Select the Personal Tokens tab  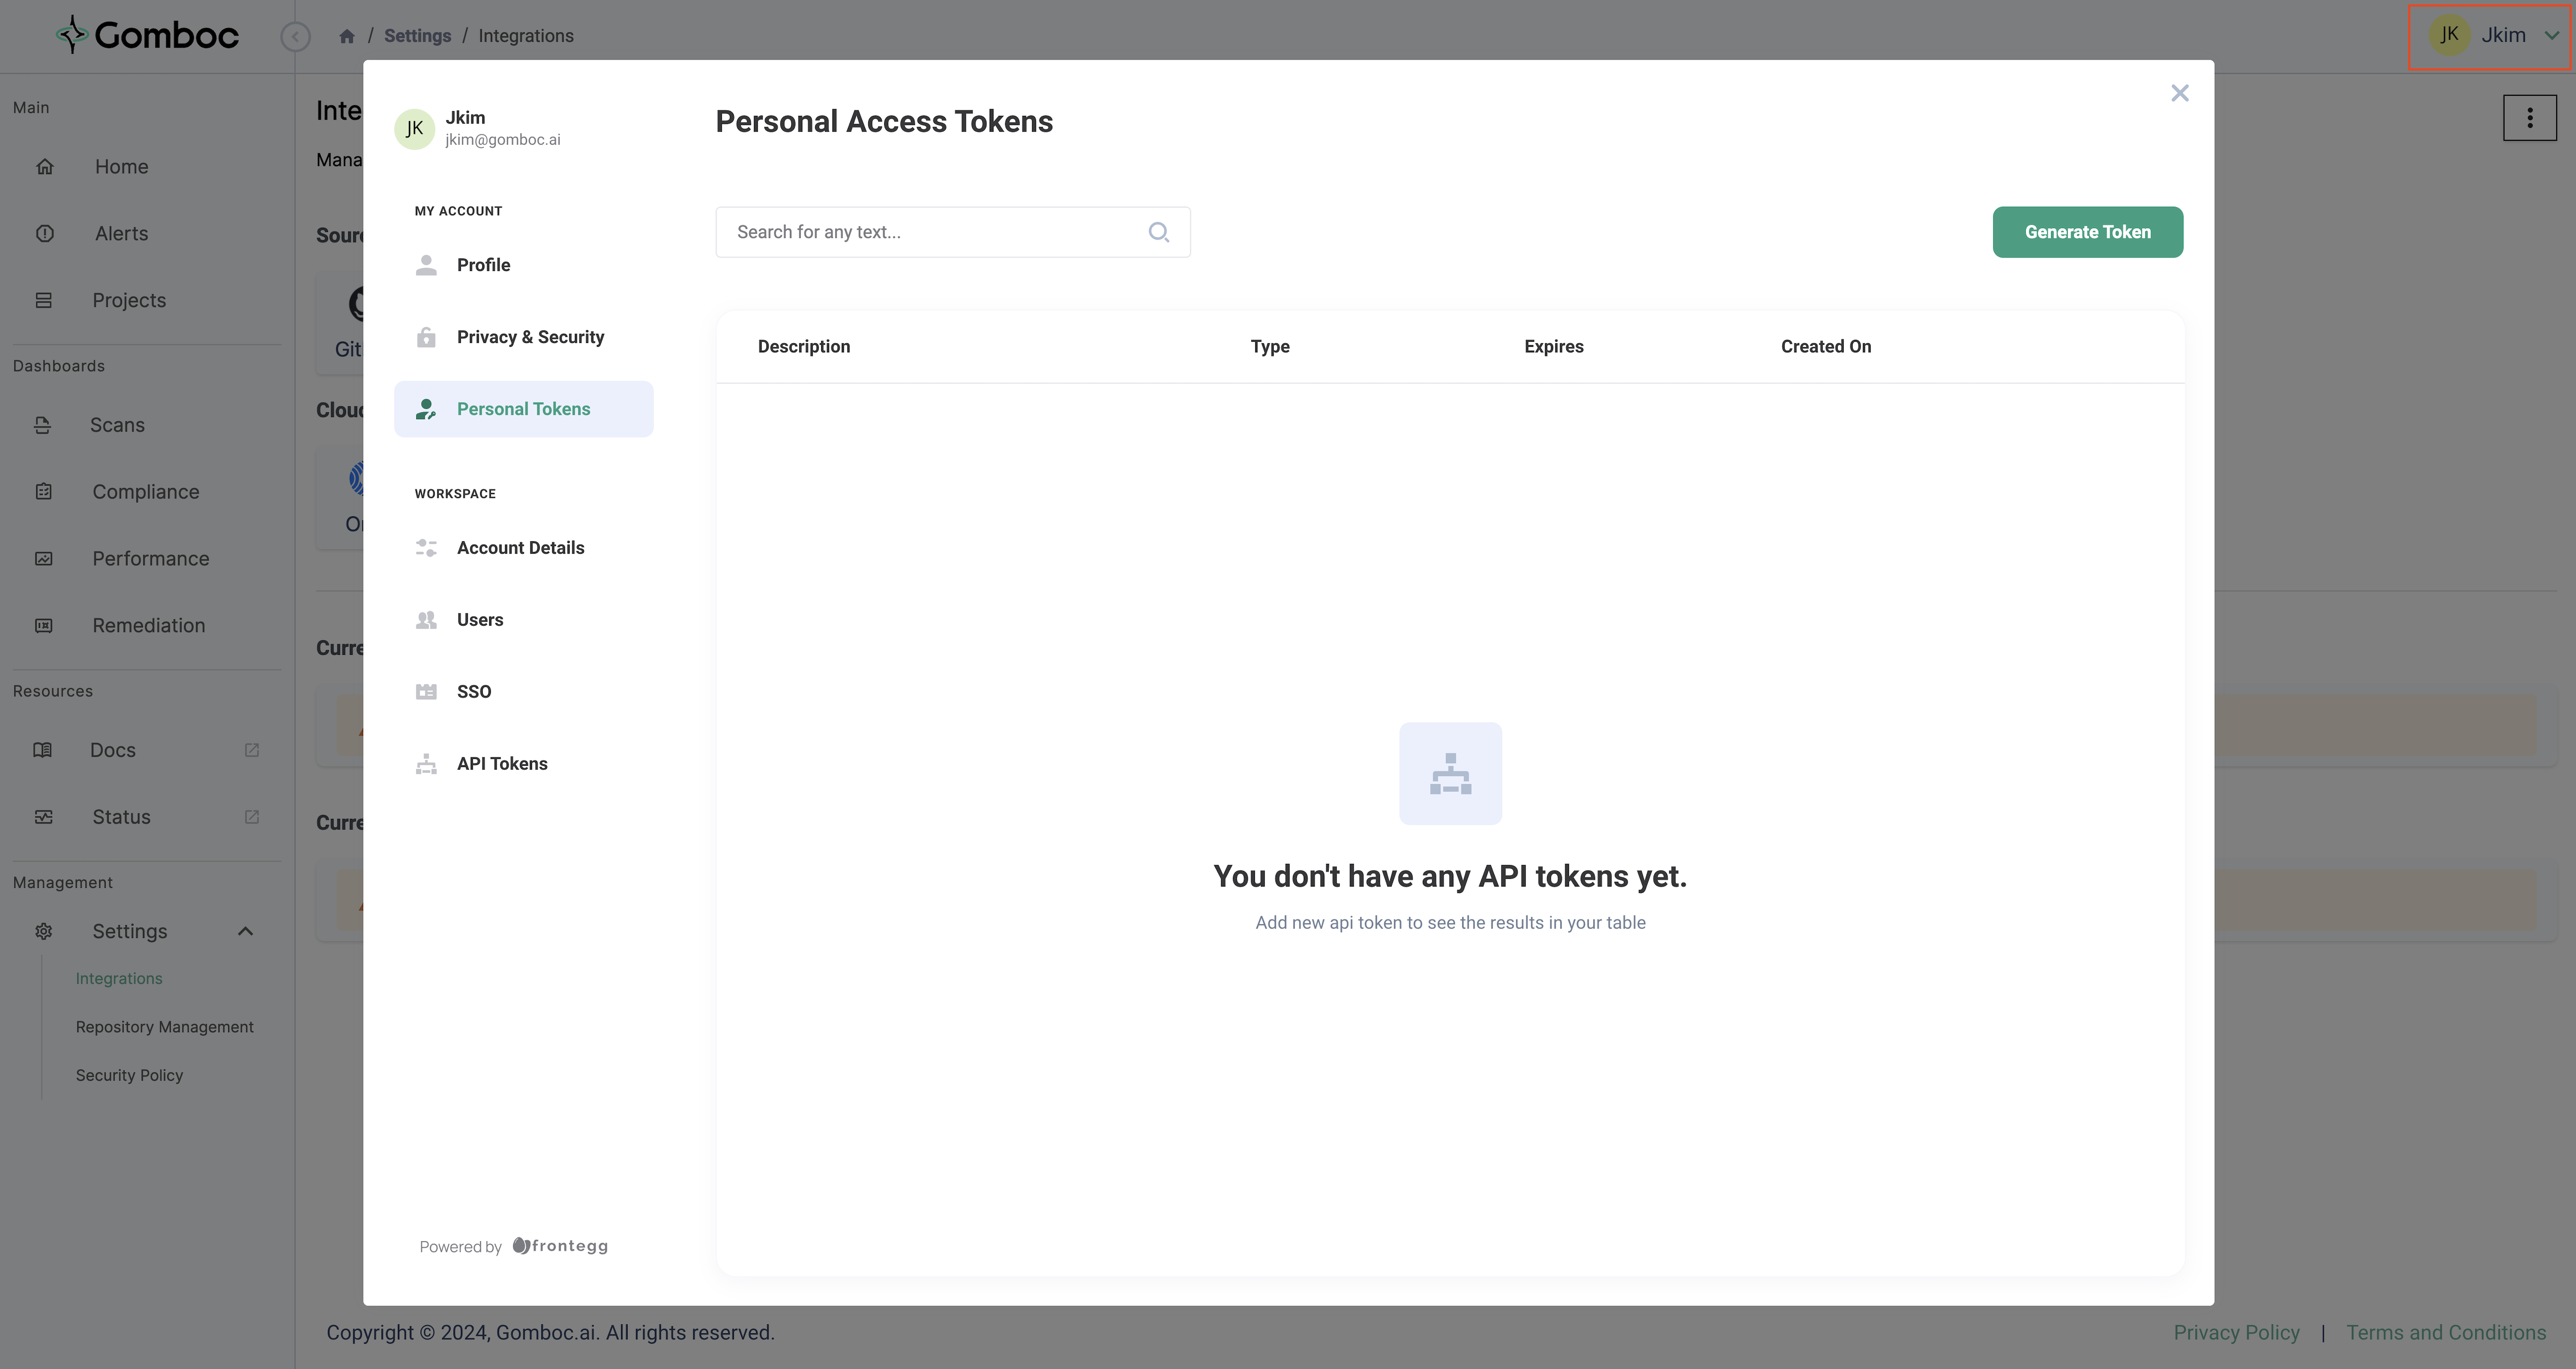tap(523, 409)
